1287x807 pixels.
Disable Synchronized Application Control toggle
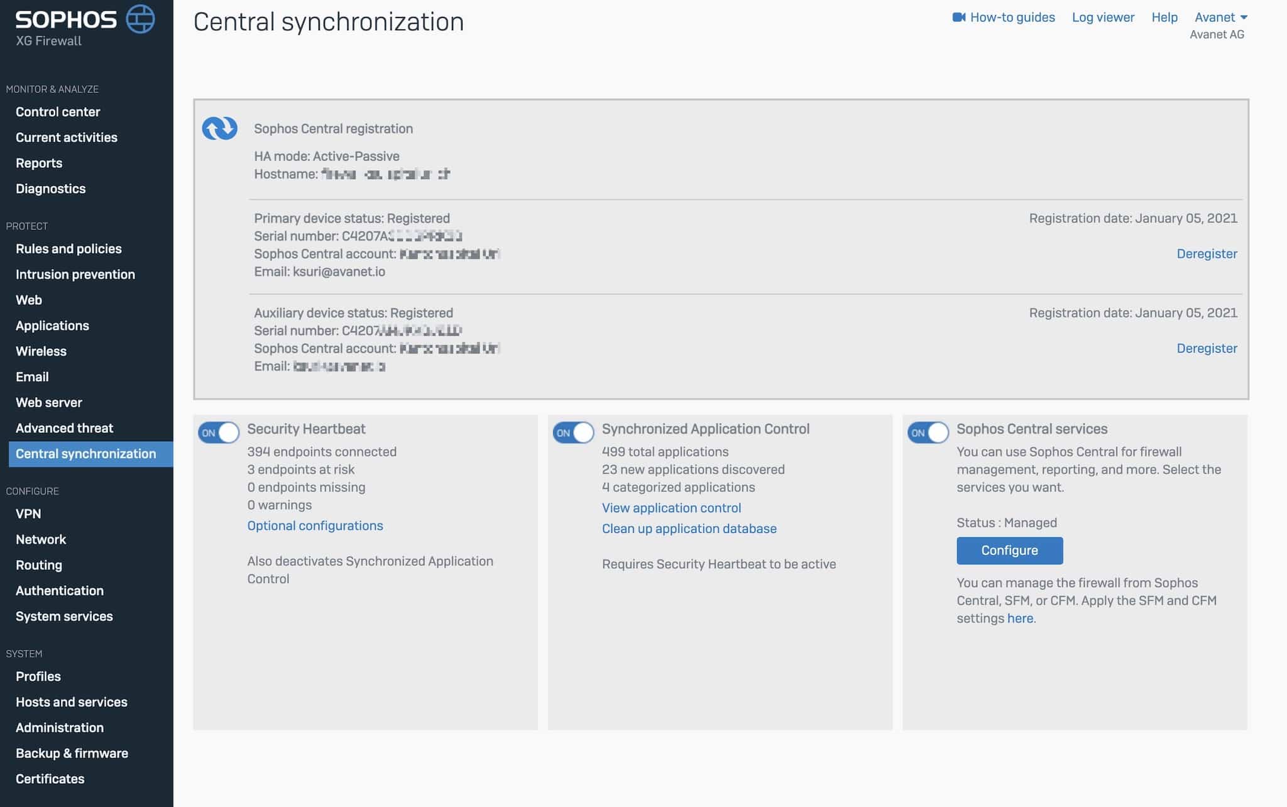click(573, 432)
